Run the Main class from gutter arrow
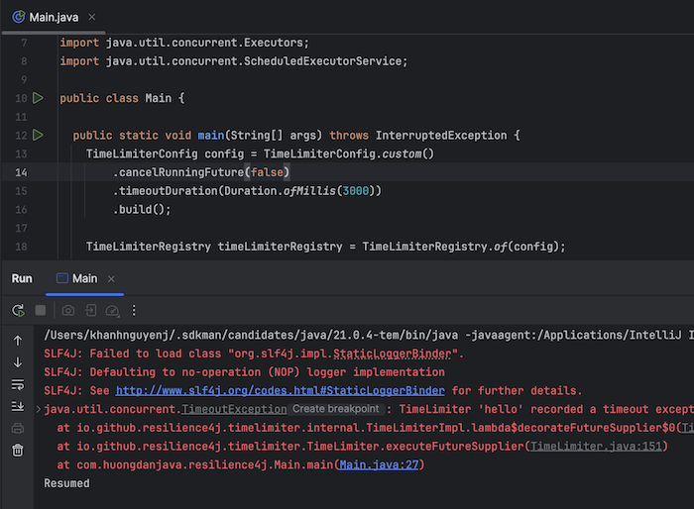This screenshot has width=694, height=509. click(39, 98)
